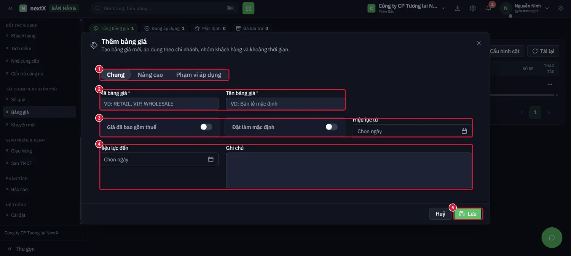Open notifications bell icon

pyautogui.click(x=488, y=8)
